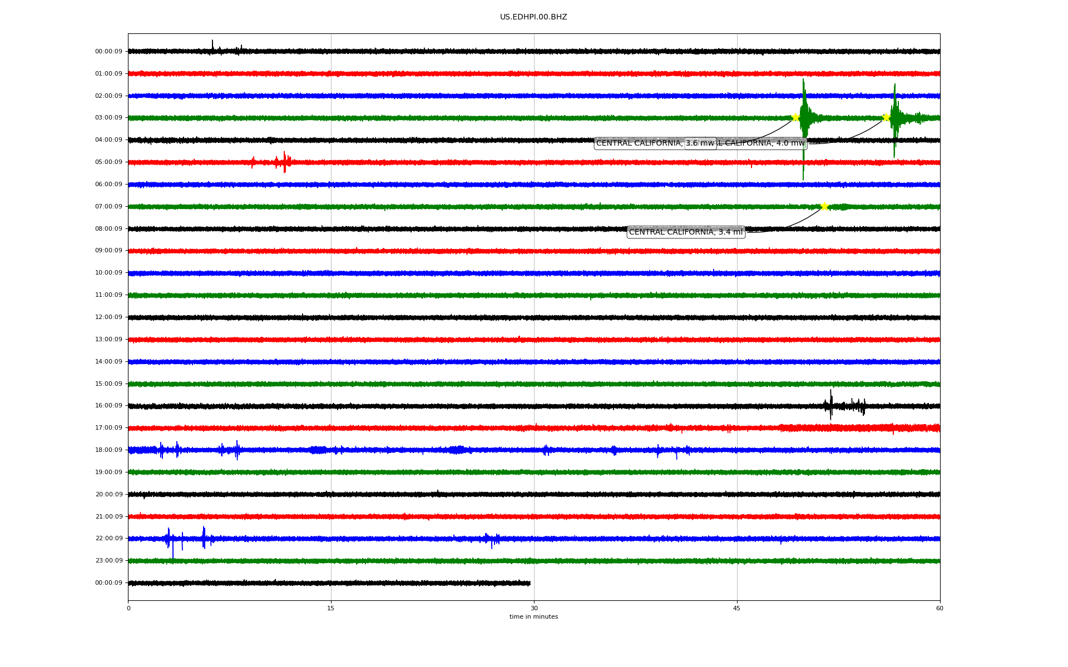Click the black burst on the 16:00:09 trace
Image resolution: width=1068 pixels, height=667 pixels.
click(x=832, y=405)
